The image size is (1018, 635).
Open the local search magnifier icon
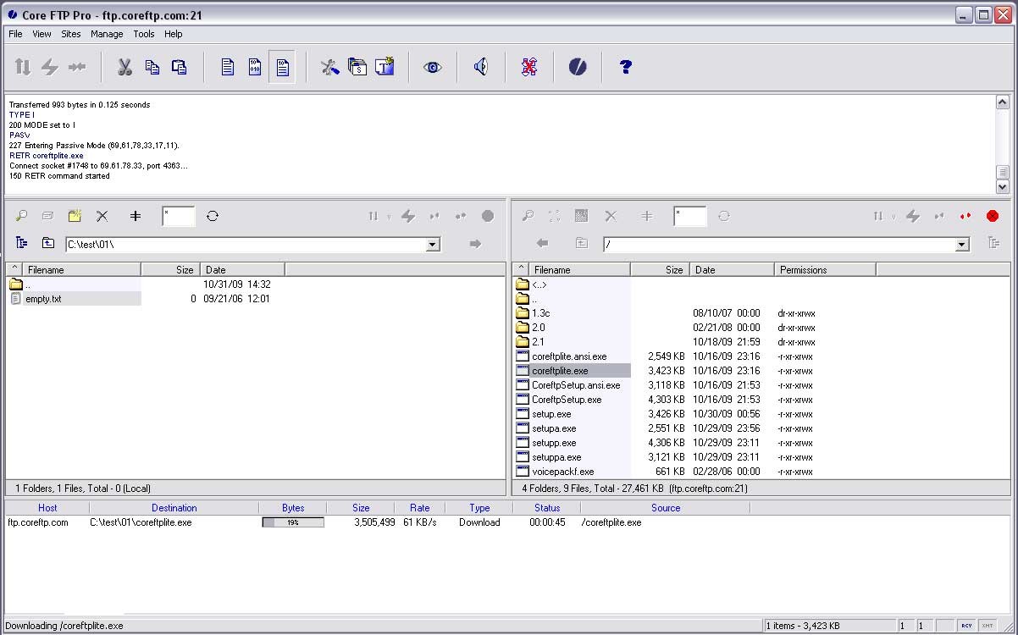[x=21, y=216]
